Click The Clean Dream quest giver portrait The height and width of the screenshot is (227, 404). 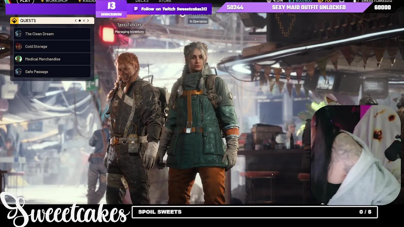click(19, 34)
